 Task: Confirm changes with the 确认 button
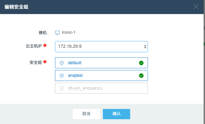pos(117,114)
